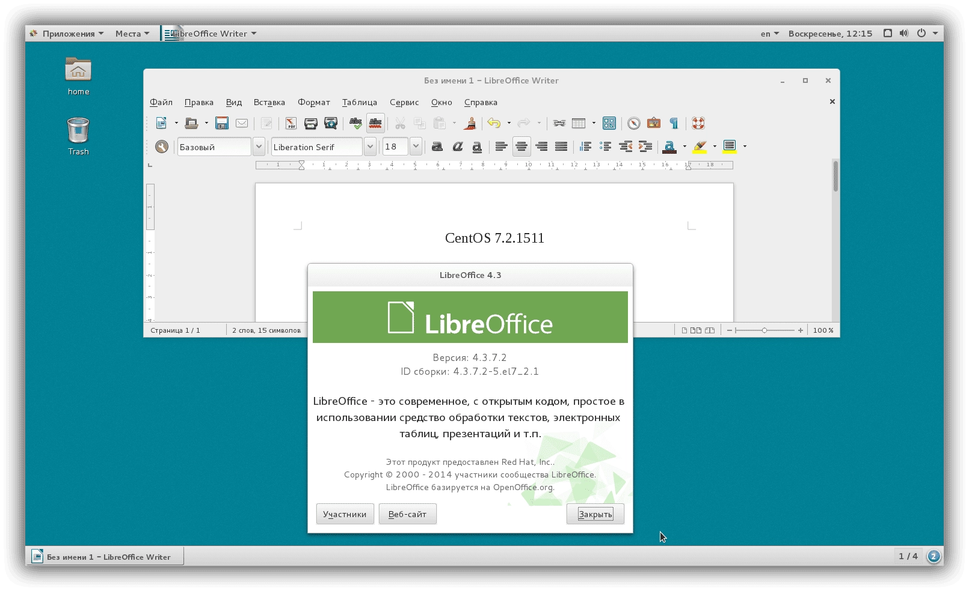
Task: Toggle bold formatting
Action: pyautogui.click(x=437, y=147)
